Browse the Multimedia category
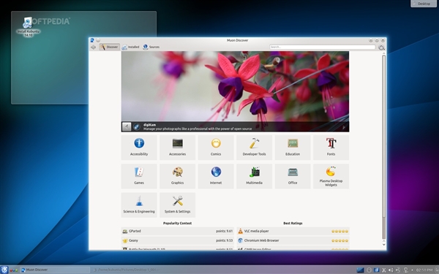 (x=254, y=176)
